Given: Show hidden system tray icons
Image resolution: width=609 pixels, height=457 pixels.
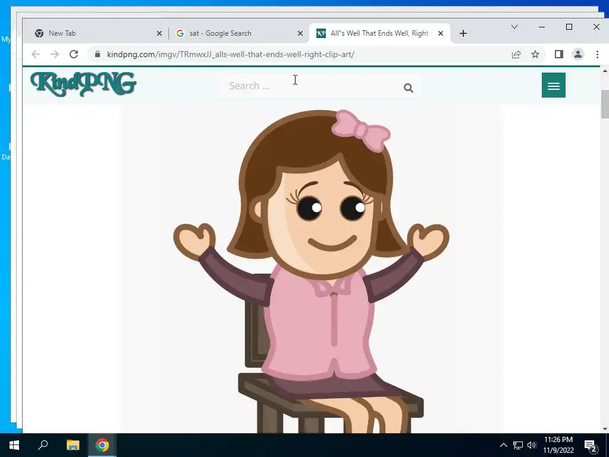Looking at the screenshot, I should pyautogui.click(x=503, y=445).
